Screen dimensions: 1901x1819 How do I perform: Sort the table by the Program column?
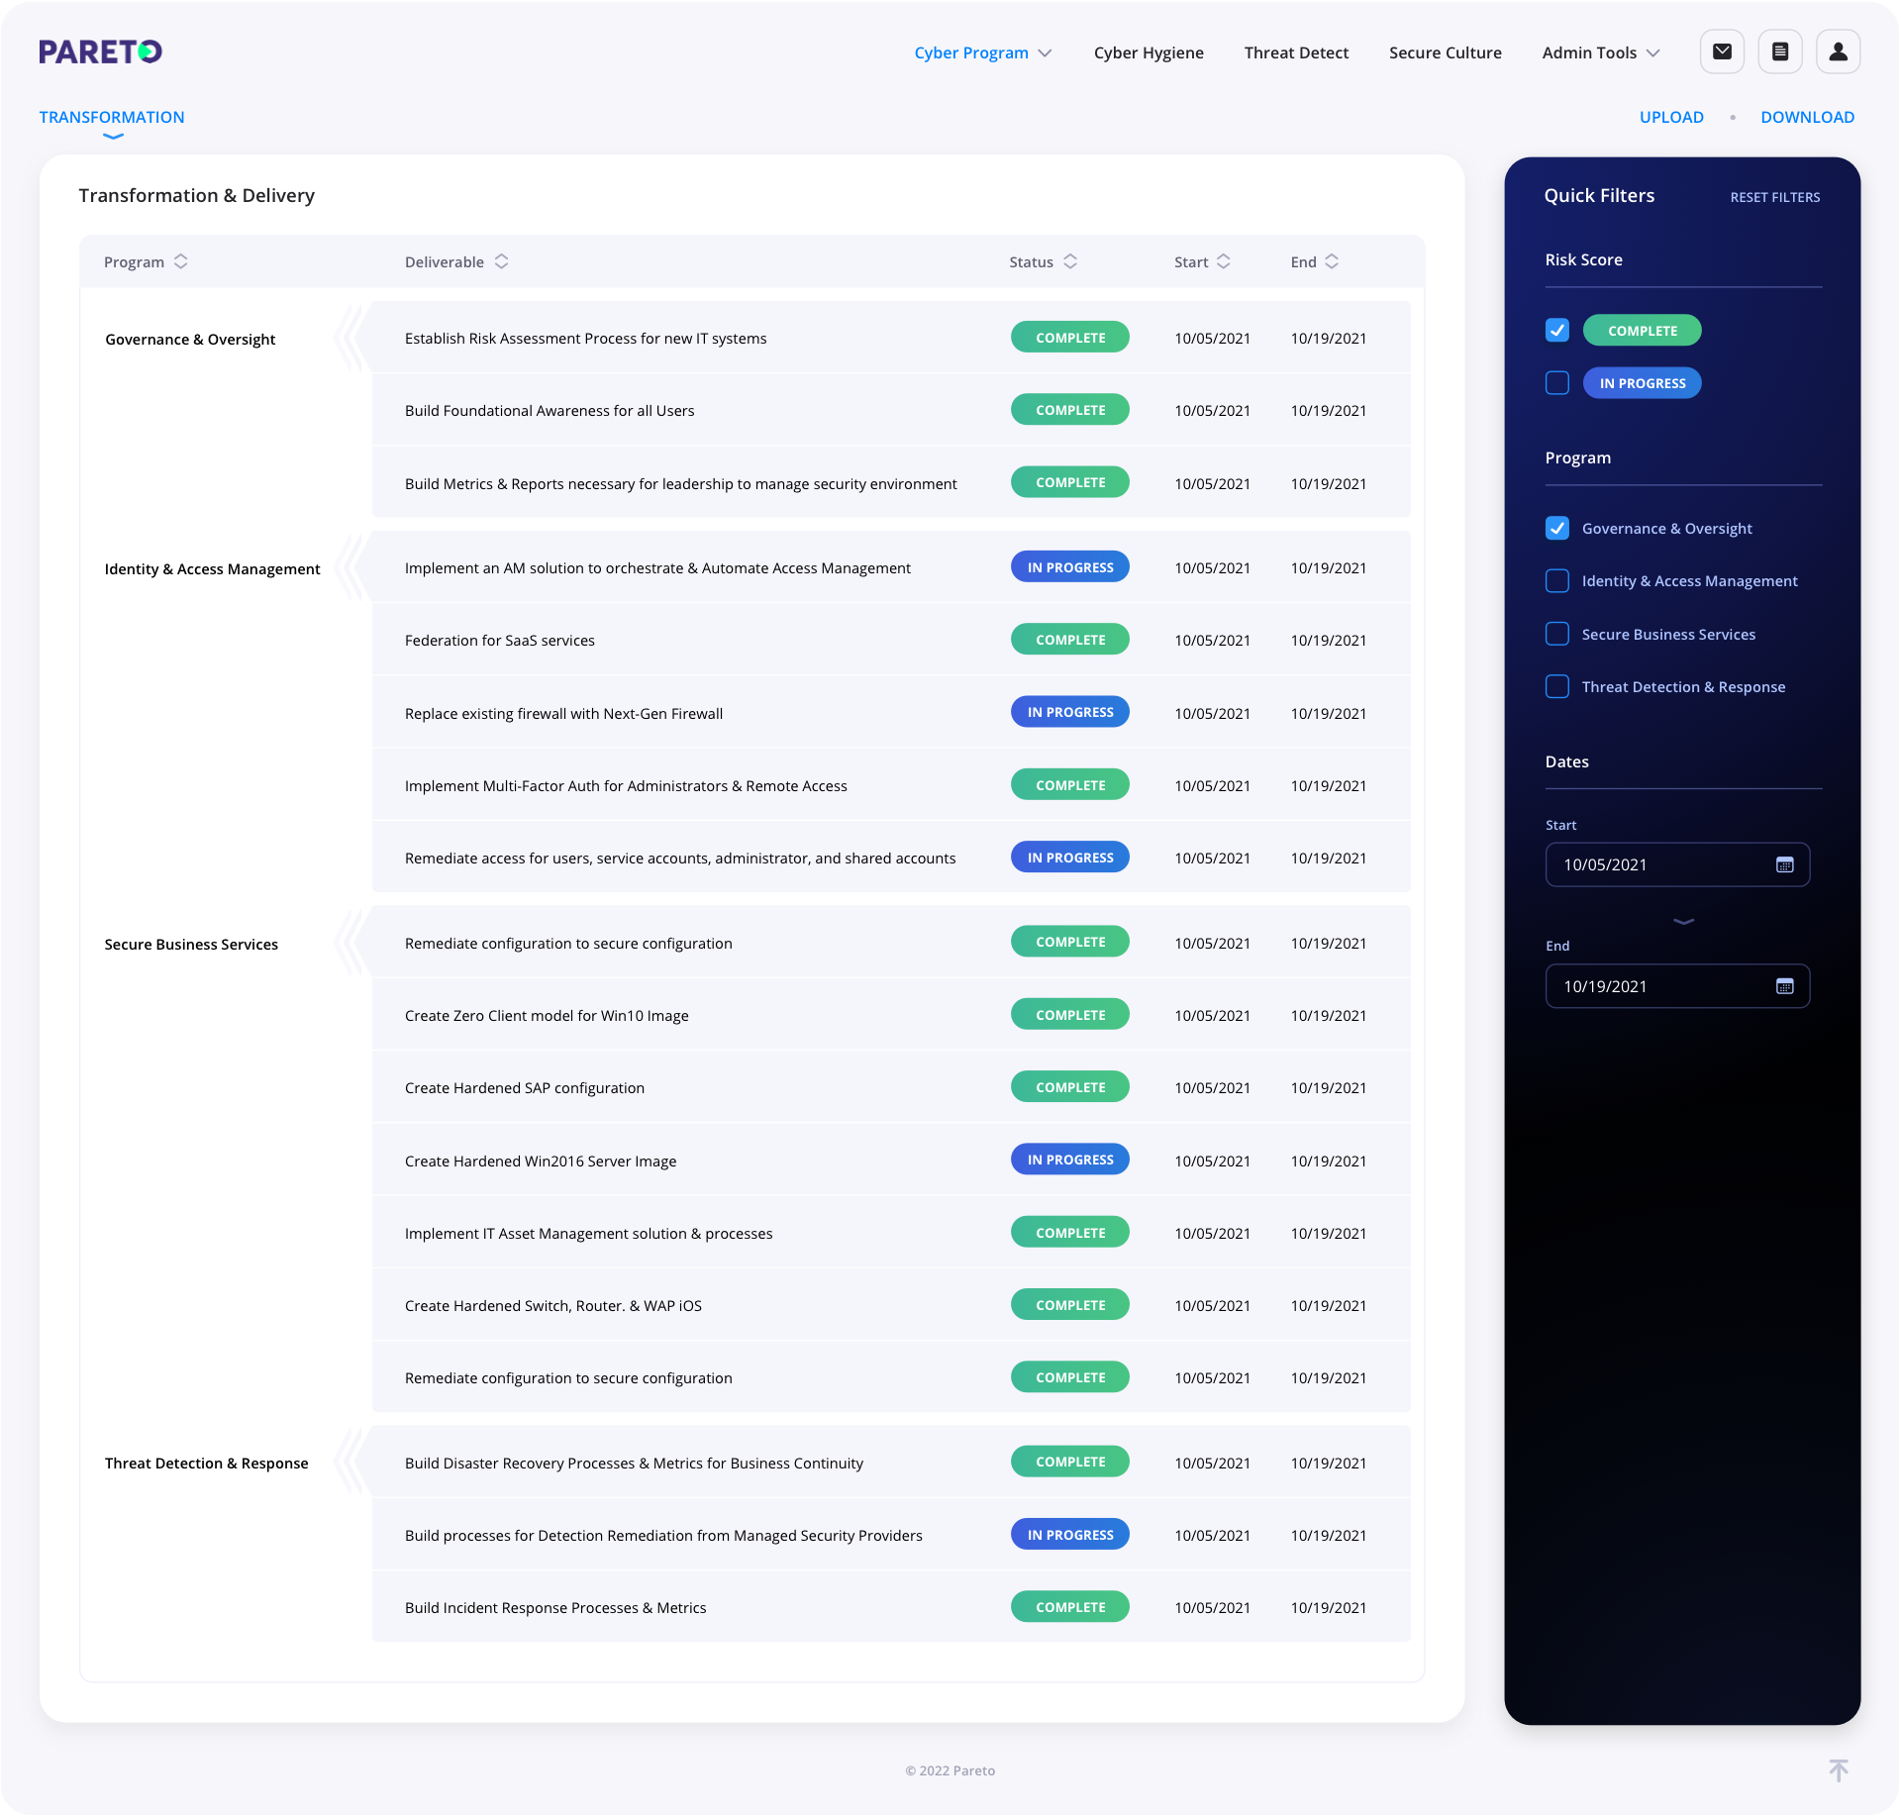pos(181,261)
